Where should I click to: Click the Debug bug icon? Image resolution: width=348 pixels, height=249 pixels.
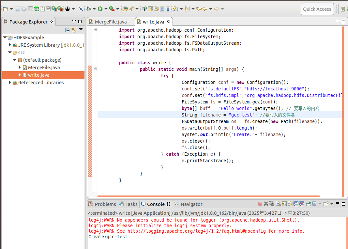(88, 9)
